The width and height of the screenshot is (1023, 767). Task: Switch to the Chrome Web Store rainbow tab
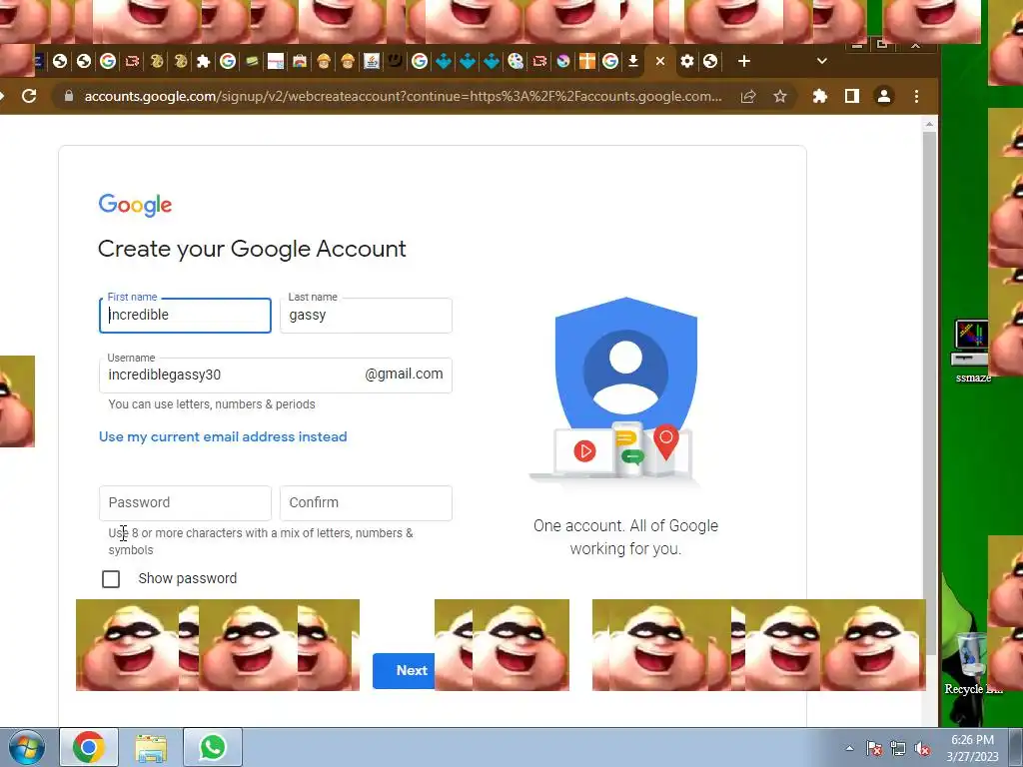[300, 61]
